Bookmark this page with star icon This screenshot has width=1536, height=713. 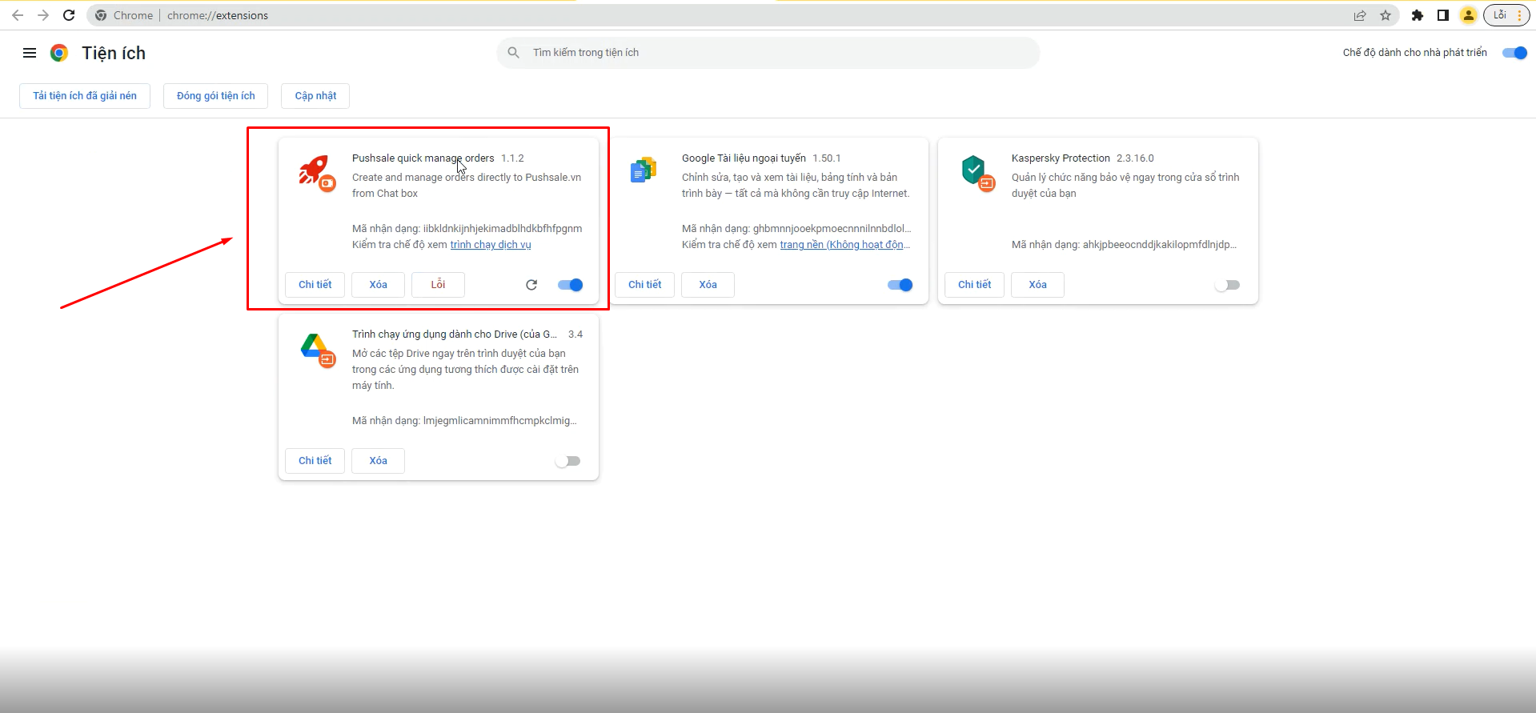coord(1386,15)
